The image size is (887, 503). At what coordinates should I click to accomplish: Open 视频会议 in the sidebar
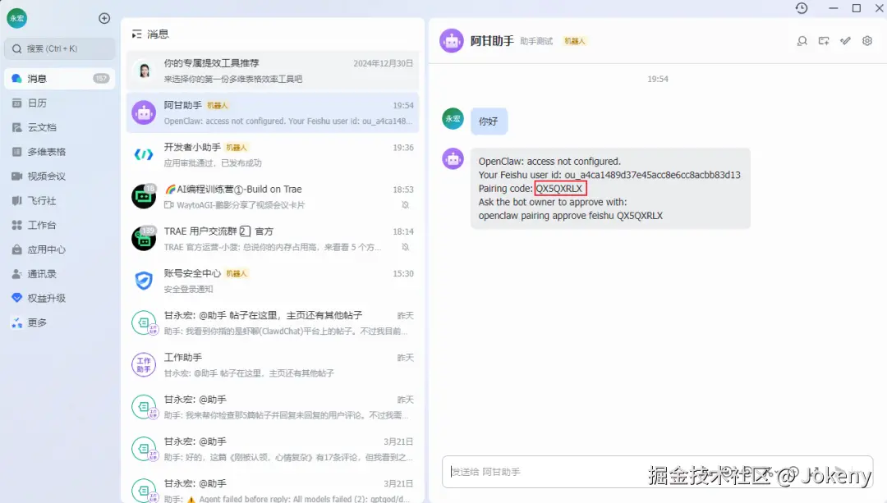tap(59, 176)
